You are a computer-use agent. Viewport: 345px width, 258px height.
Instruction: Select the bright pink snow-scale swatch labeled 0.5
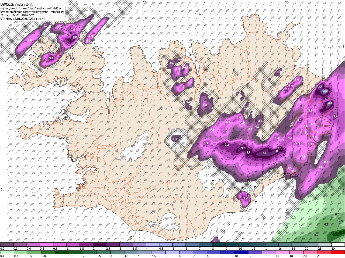tap(46, 245)
